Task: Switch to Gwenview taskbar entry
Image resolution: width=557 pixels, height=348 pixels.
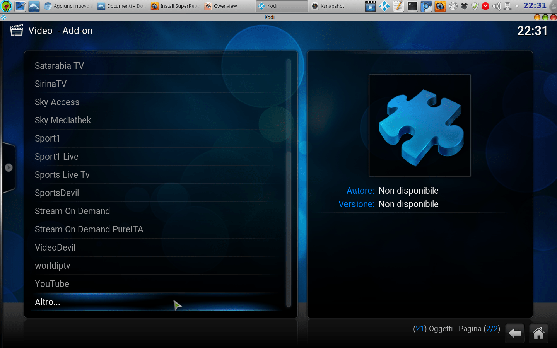Action: point(228,6)
